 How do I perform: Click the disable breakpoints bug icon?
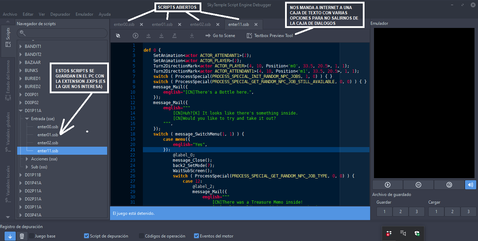click(x=118, y=36)
